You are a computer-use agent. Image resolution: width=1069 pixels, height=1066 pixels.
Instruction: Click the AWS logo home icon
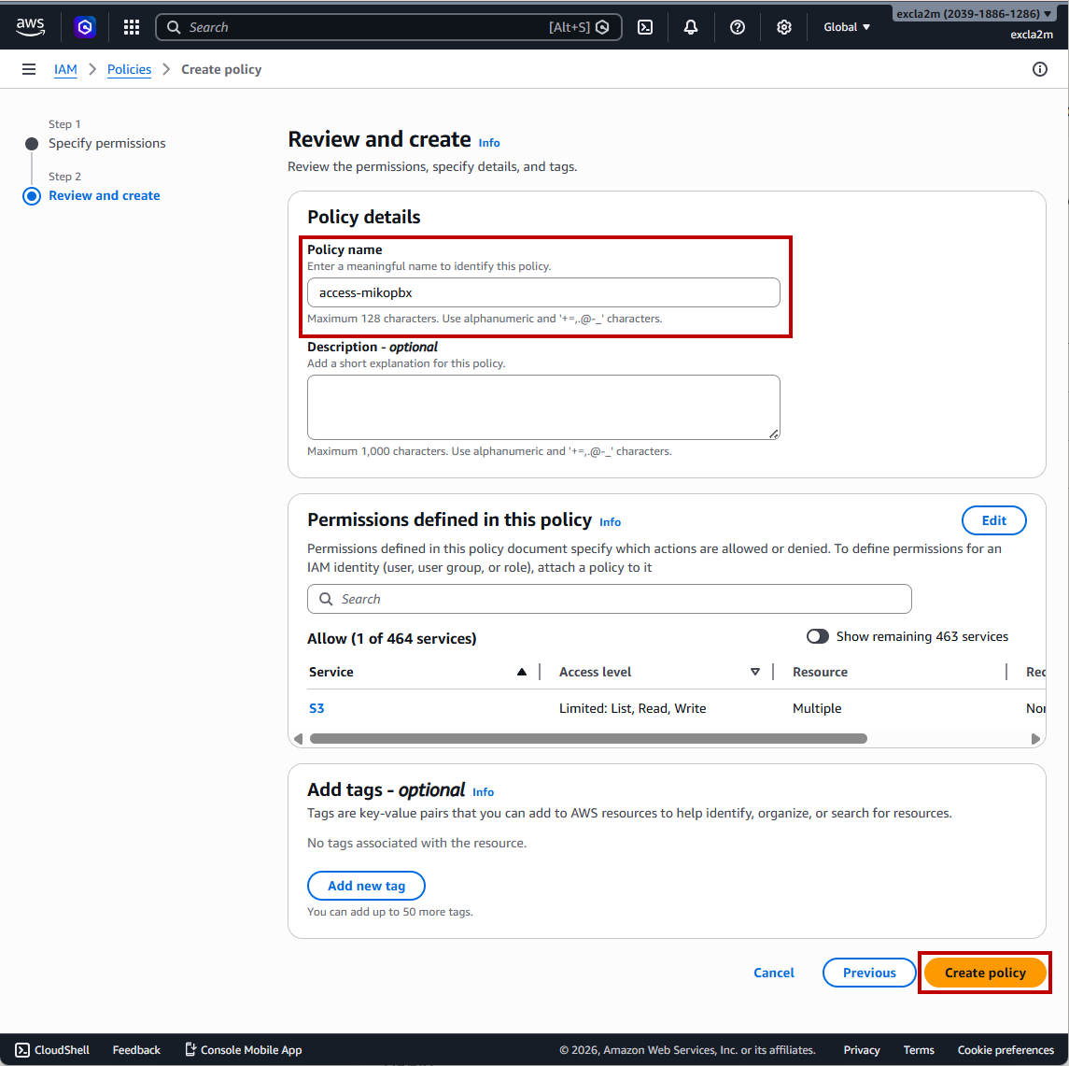[x=30, y=27]
